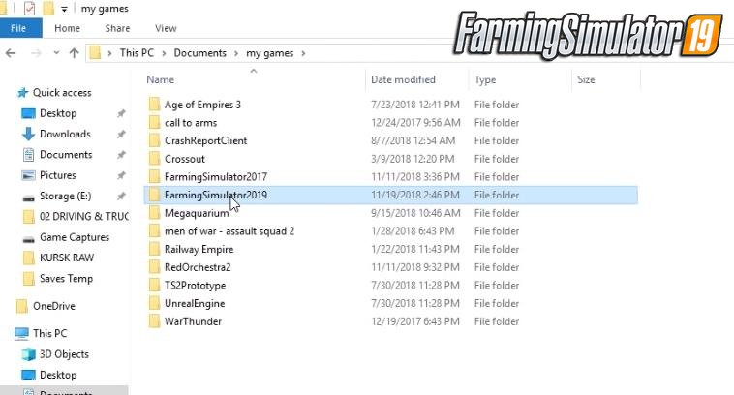Click the Downloads blue arrow icon
The height and width of the screenshot is (395, 734).
point(28,134)
